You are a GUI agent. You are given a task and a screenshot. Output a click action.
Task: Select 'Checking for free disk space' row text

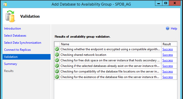110,60
